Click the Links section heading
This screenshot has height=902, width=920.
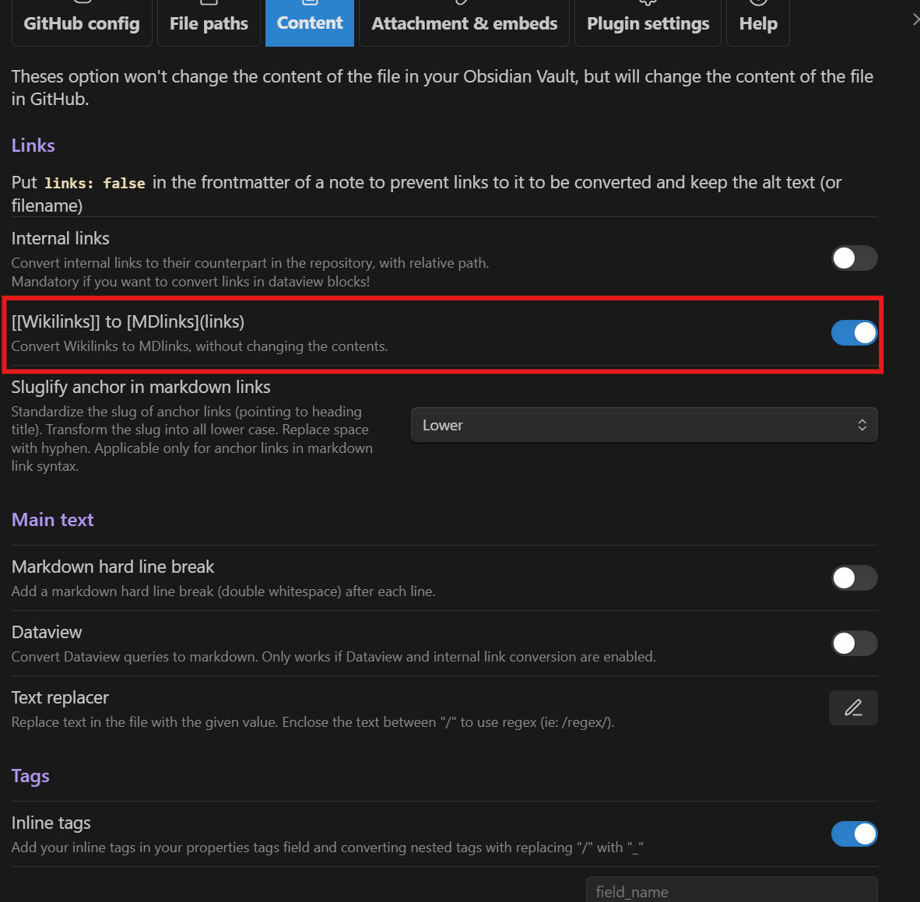tap(33, 145)
